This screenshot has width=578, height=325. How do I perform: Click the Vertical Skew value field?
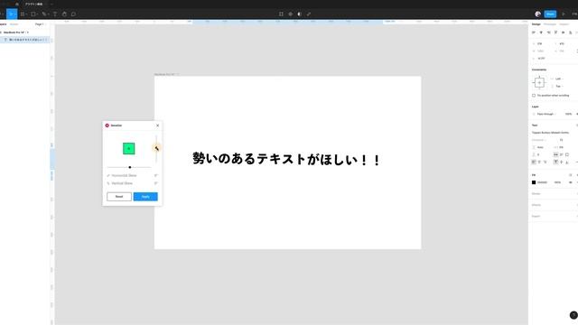pyautogui.click(x=156, y=183)
